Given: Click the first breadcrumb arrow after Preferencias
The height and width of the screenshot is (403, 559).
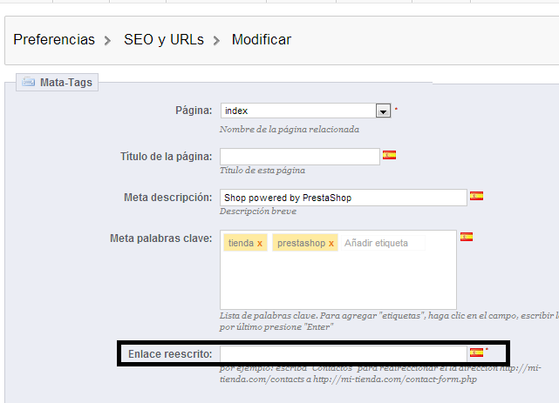Looking at the screenshot, I should (x=109, y=40).
